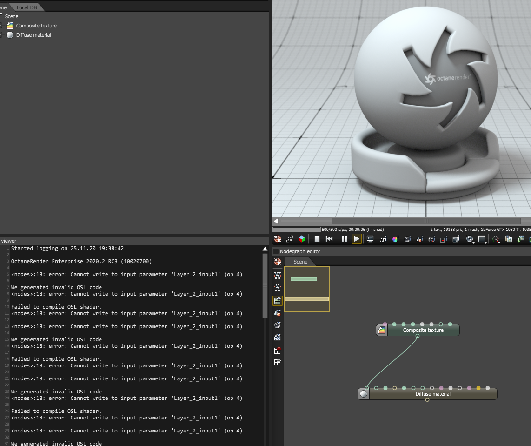Toggle texture preview in nodegraph

[277, 337]
